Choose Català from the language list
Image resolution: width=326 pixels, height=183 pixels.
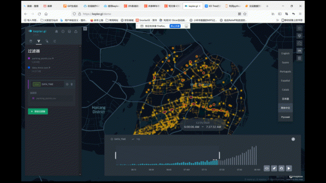pyautogui.click(x=285, y=90)
